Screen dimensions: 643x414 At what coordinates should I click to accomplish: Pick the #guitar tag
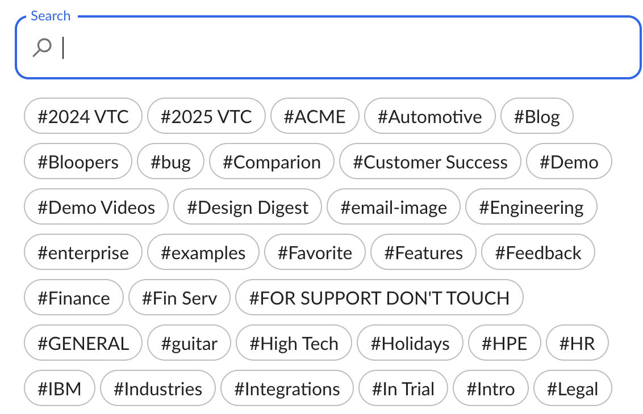(x=189, y=344)
